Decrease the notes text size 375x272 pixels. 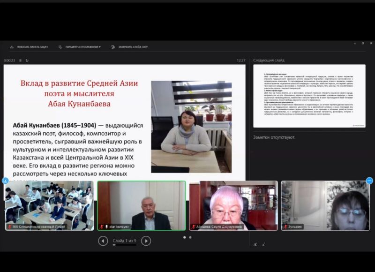coord(263,244)
